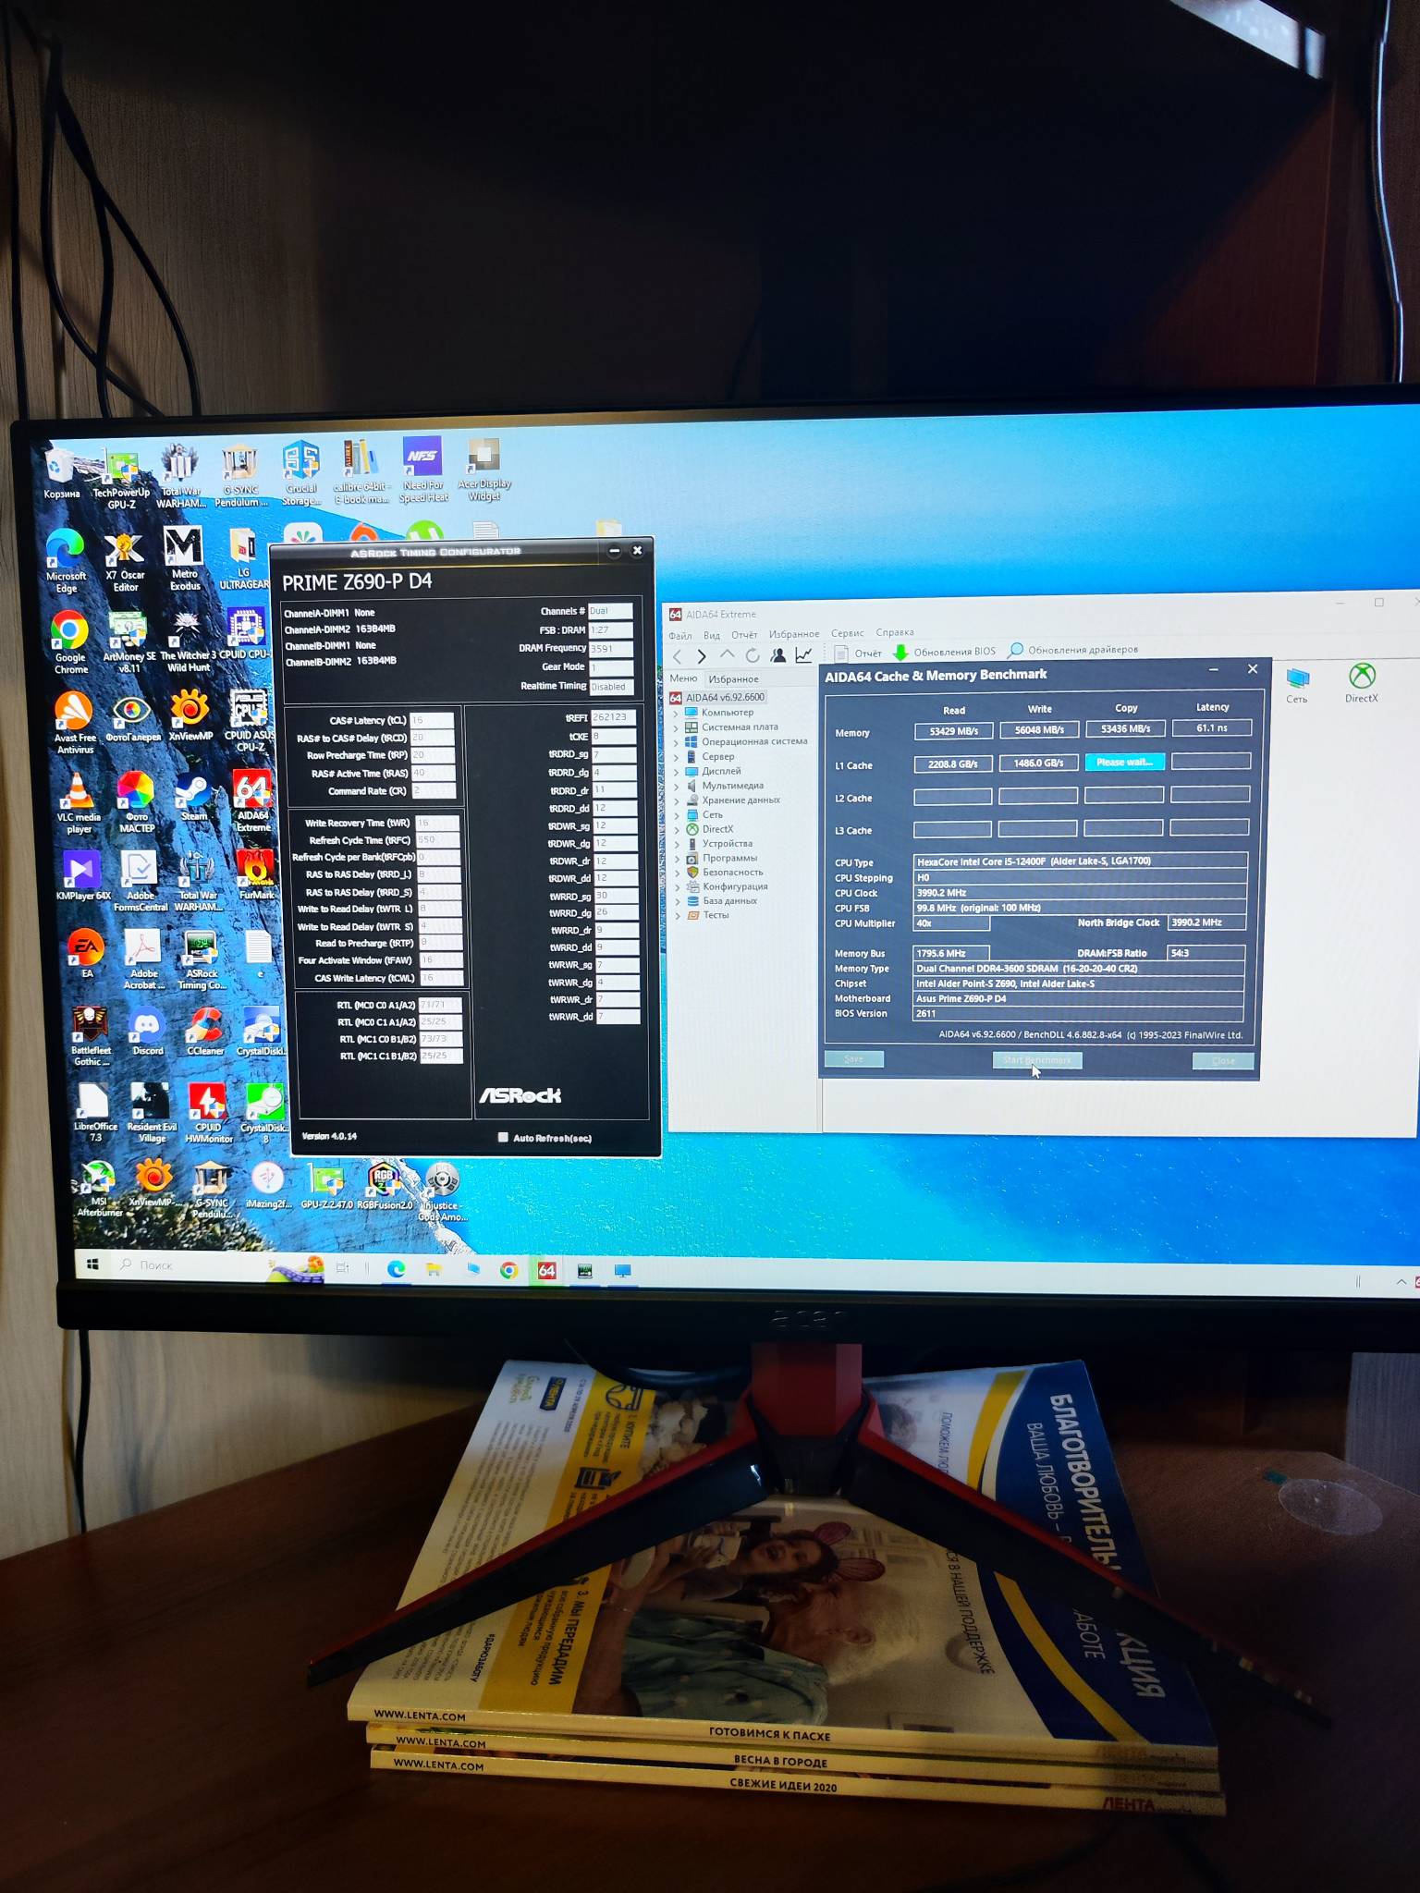This screenshot has width=1420, height=1893.
Task: Open the Steam desktop shortcut
Action: (192, 797)
